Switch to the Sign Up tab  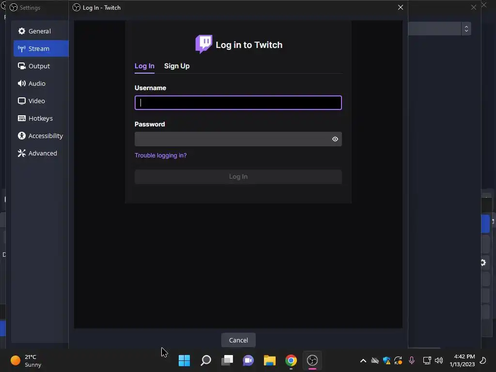tap(176, 66)
